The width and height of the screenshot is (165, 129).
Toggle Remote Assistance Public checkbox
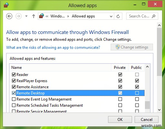[137, 87]
